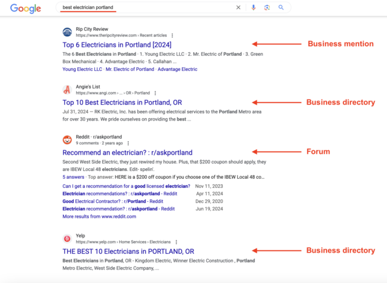
Task: Open Recommend an electrician? r/askportland result
Action: click(x=128, y=153)
